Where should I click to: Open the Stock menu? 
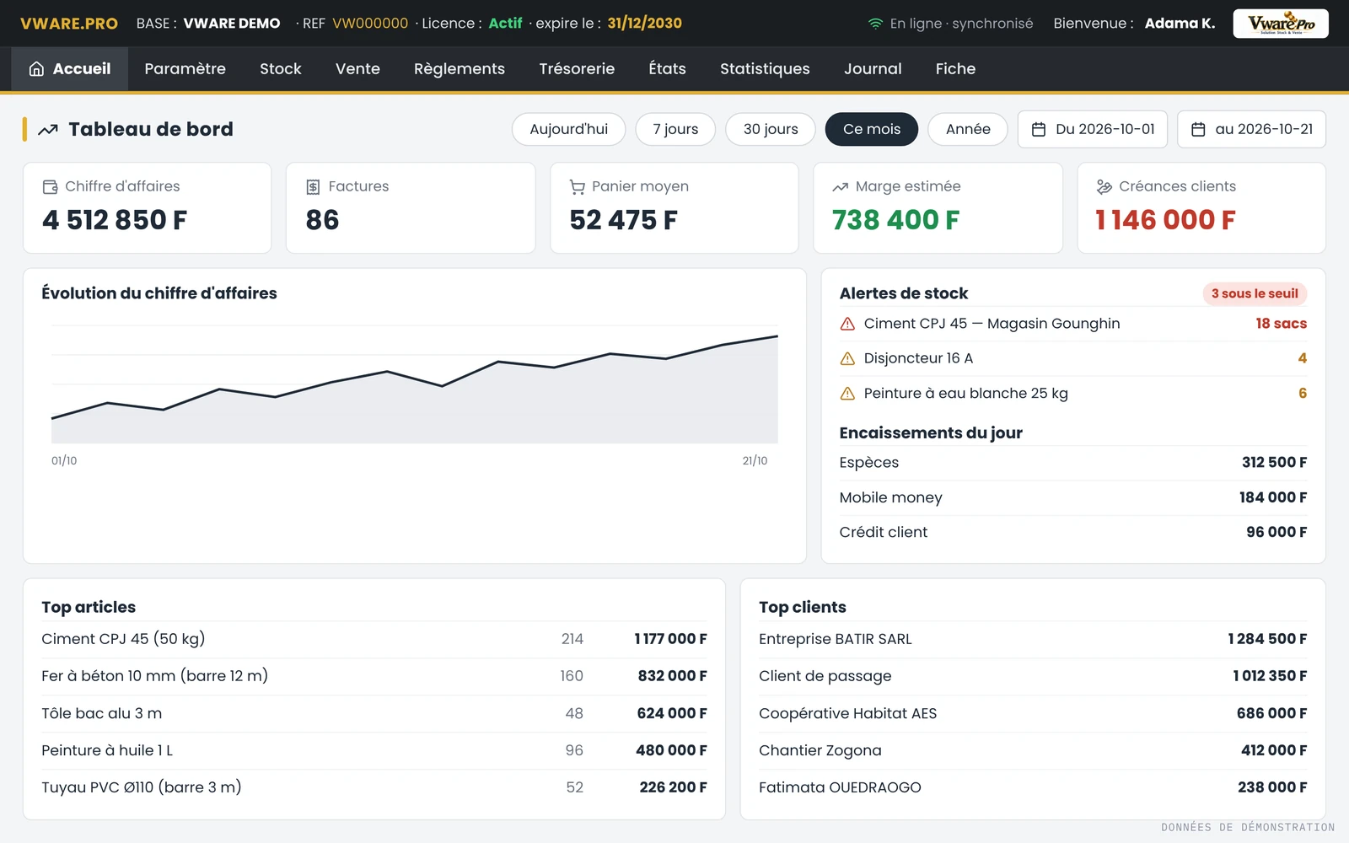[x=281, y=69]
